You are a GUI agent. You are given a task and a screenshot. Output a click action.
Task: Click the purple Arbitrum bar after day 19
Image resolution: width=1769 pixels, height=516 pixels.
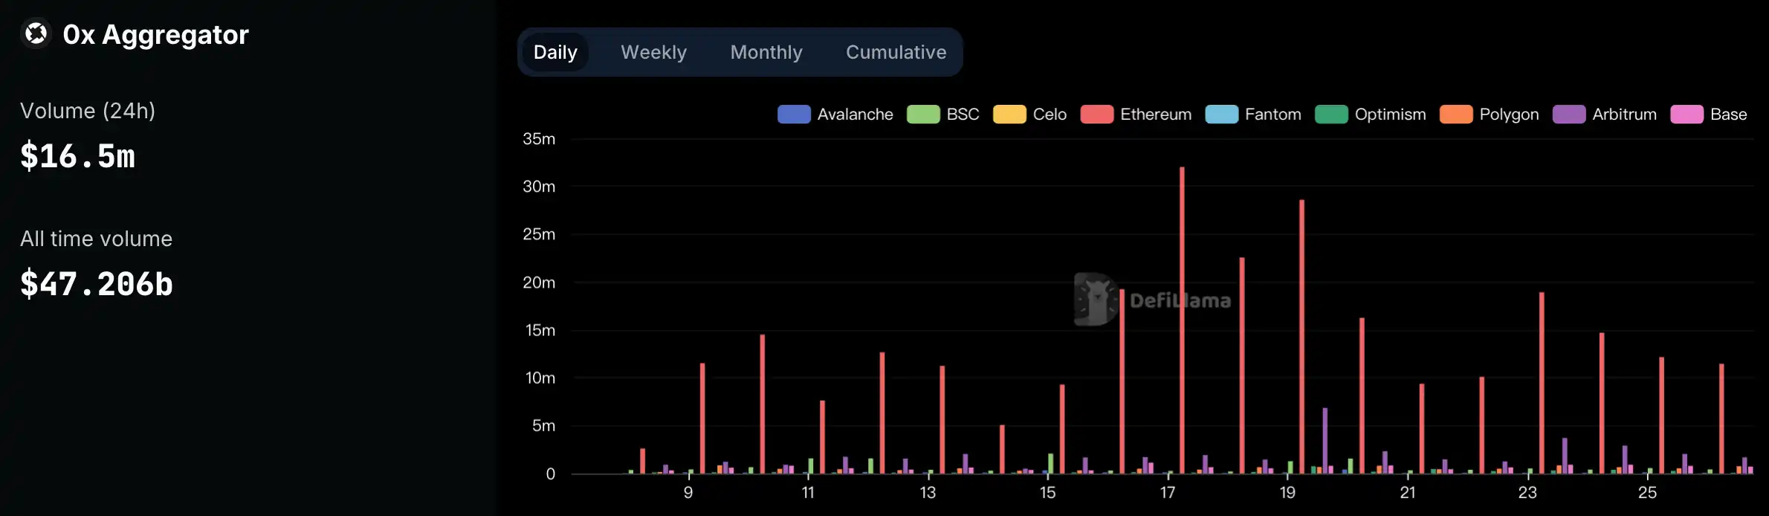point(1325,440)
